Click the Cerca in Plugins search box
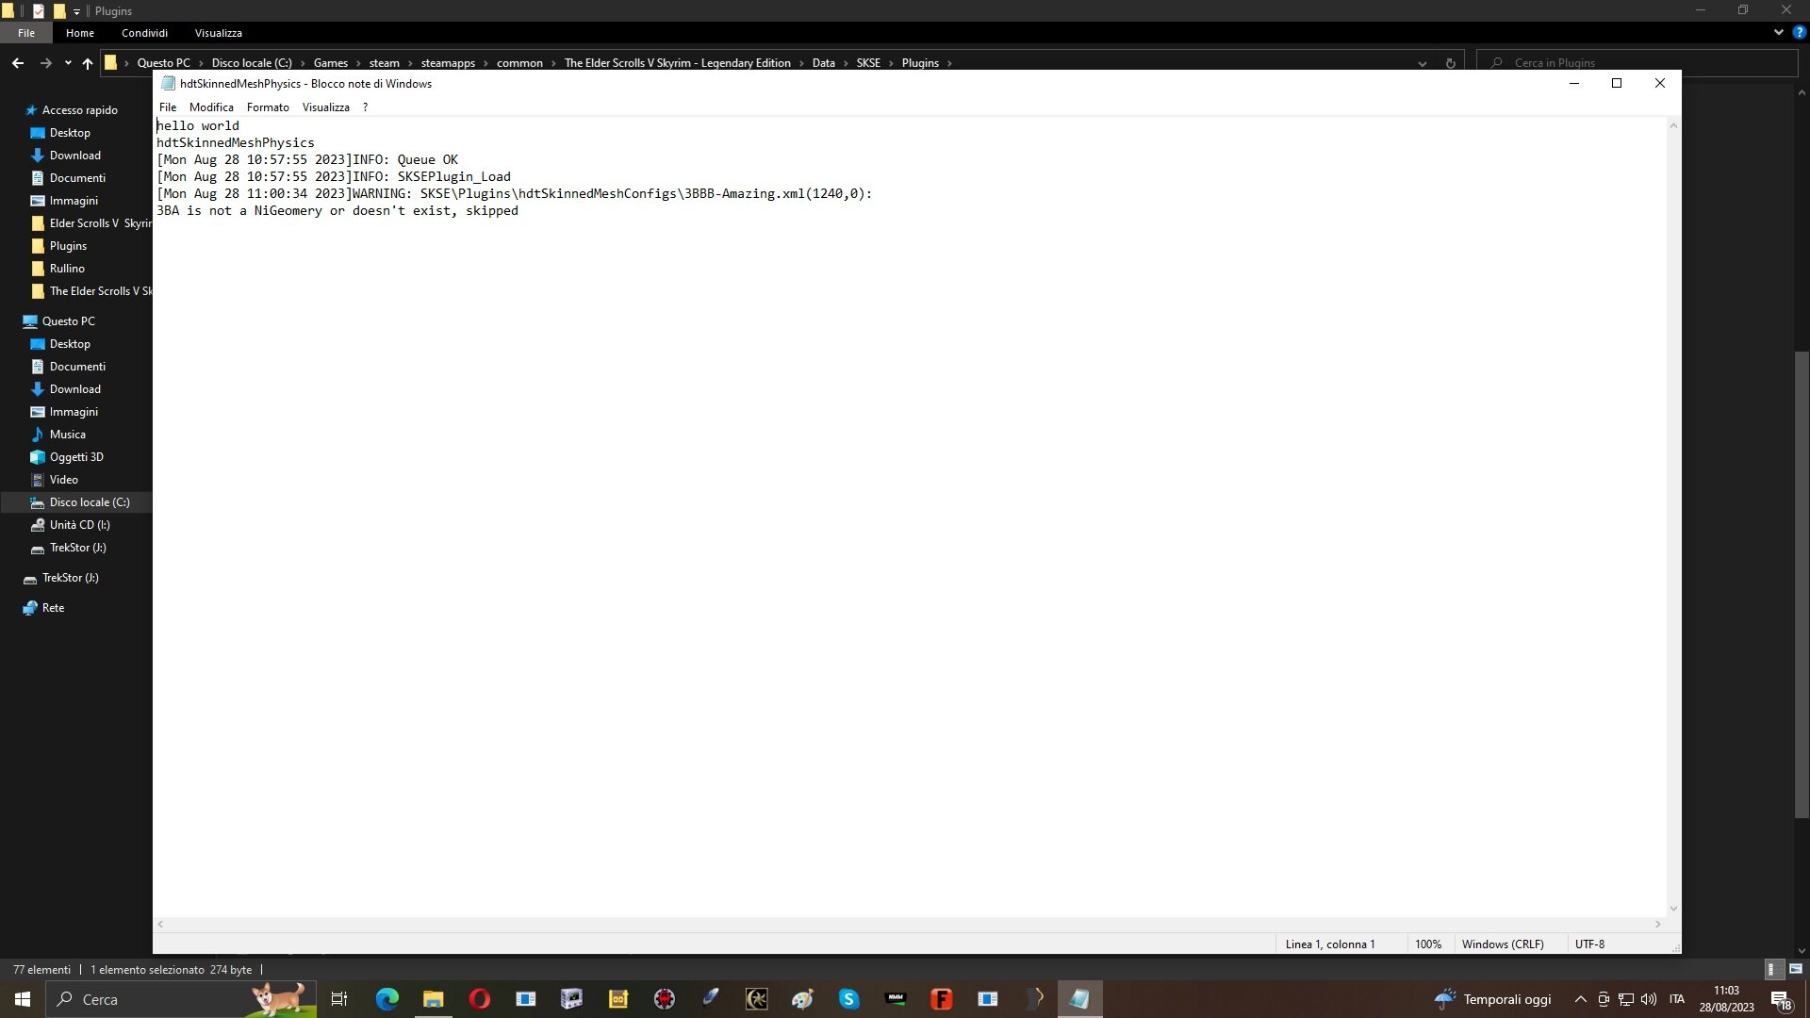 1638,63
